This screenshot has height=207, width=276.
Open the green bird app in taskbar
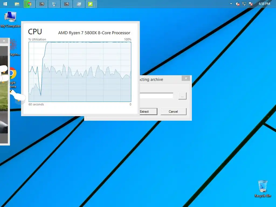[x=90, y=4]
